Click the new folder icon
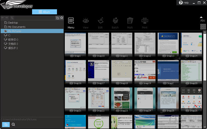The height and width of the screenshot is (129, 207). click(x=57, y=18)
